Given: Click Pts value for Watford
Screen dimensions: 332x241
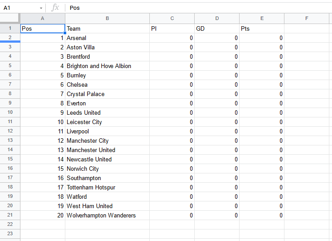Looking at the screenshot, I should (x=262, y=197).
